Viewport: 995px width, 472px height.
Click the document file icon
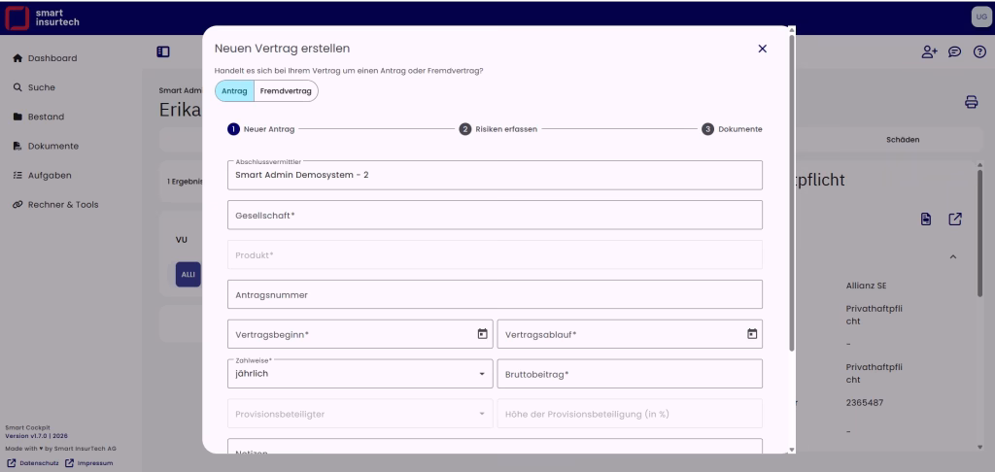click(x=927, y=219)
